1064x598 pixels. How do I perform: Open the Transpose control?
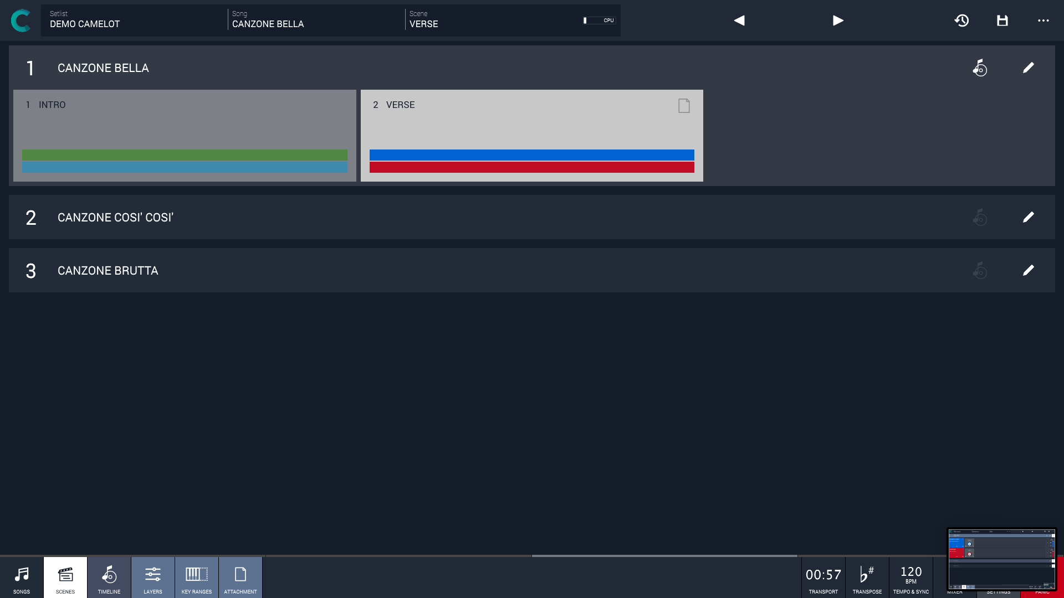click(x=867, y=578)
